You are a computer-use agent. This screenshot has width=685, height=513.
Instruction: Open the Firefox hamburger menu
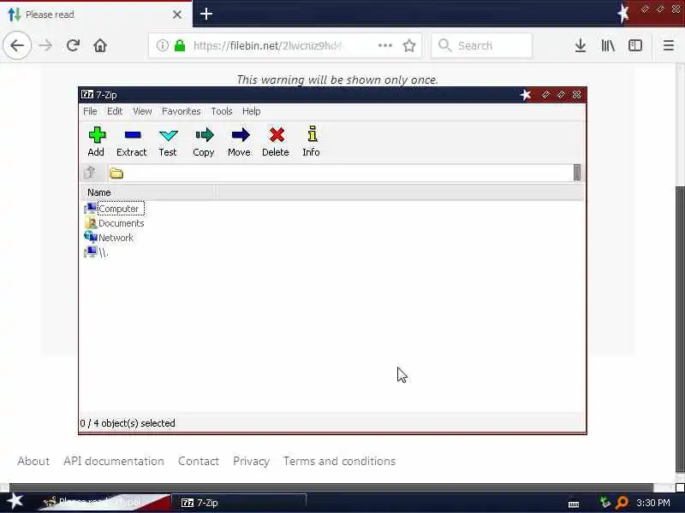669,45
